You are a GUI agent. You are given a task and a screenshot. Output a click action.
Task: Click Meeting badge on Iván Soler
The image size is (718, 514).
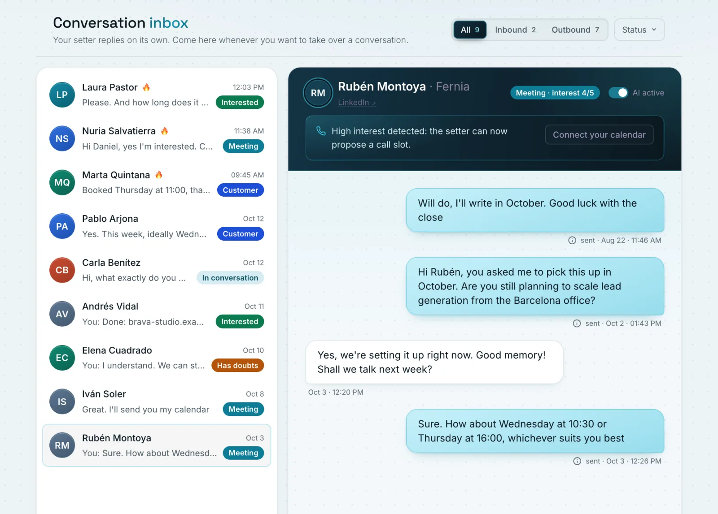(243, 409)
